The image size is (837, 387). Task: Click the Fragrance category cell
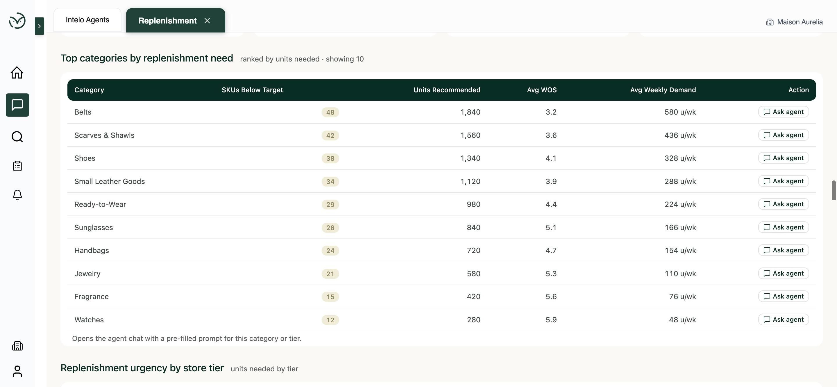91,296
